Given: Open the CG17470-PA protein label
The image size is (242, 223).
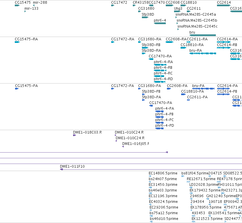Looking at the screenshot, I should click(x=161, y=103).
